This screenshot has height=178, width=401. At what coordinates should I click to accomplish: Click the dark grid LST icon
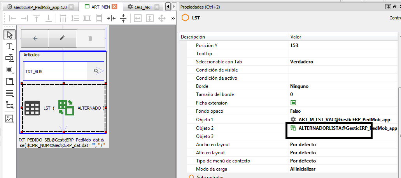pyautogui.click(x=32, y=108)
